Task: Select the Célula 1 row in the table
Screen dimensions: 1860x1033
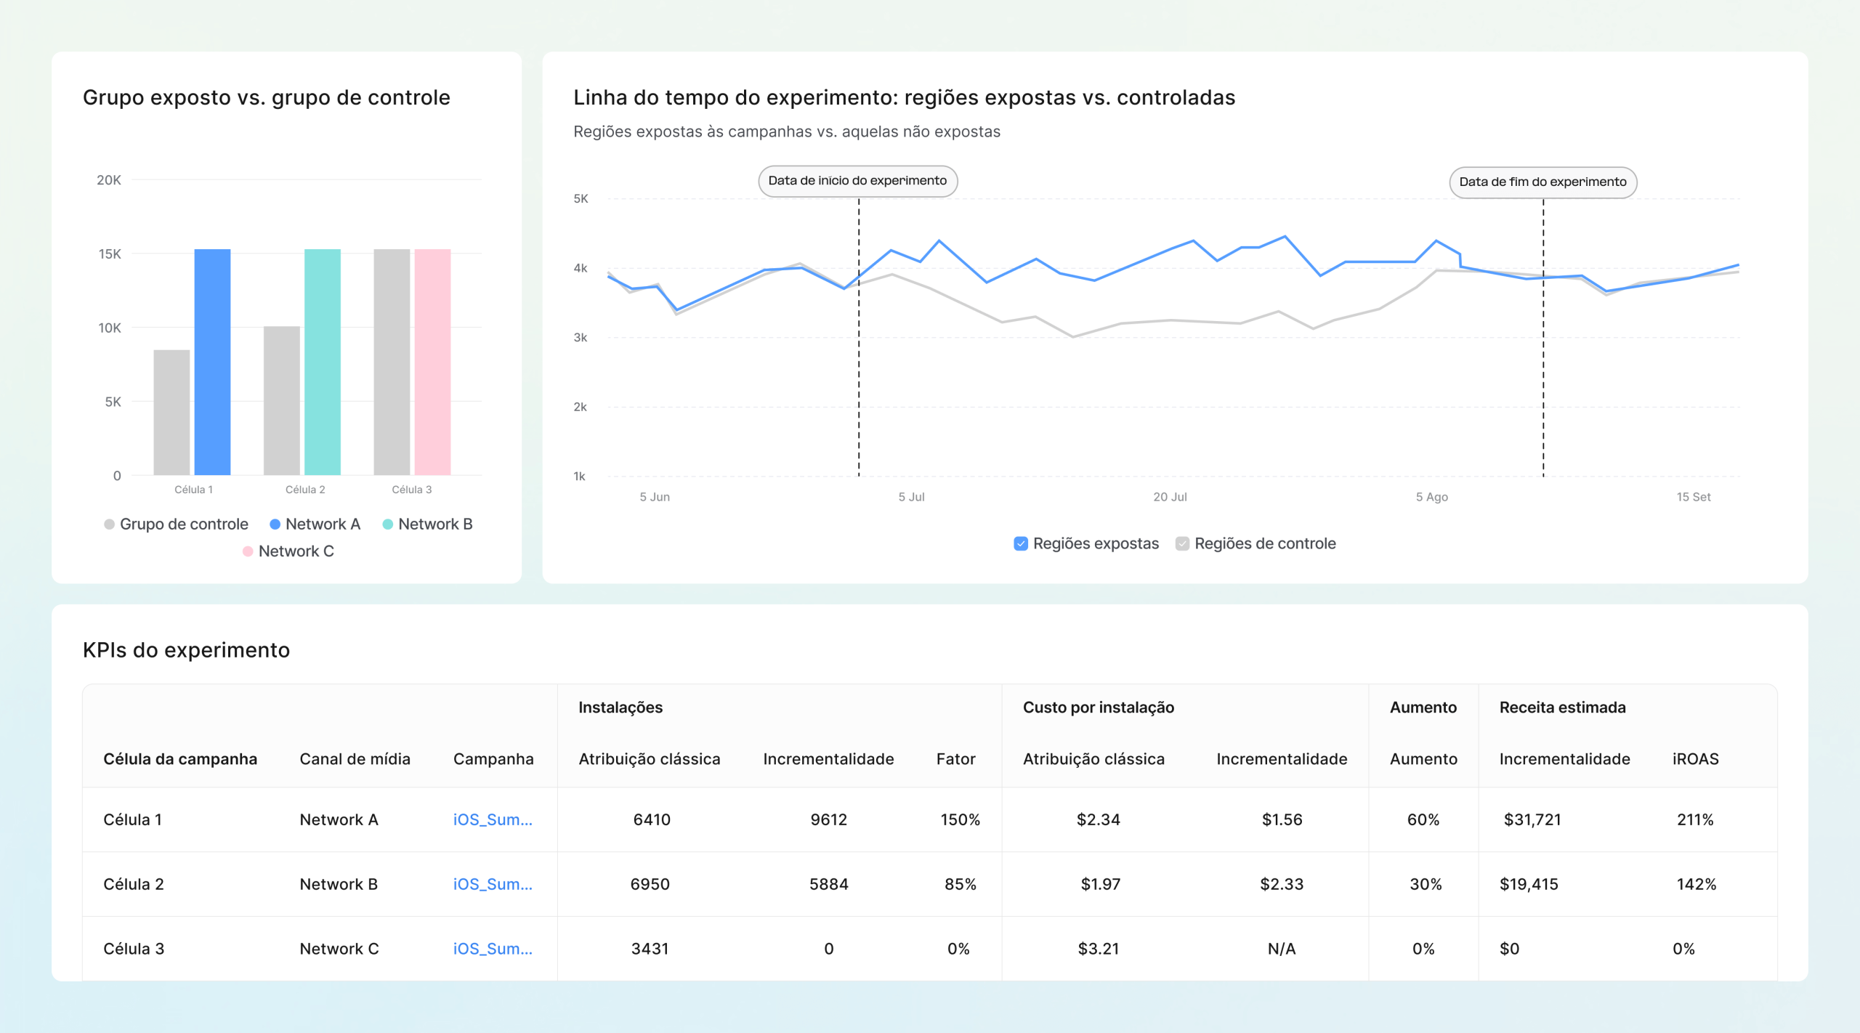Action: click(x=133, y=819)
